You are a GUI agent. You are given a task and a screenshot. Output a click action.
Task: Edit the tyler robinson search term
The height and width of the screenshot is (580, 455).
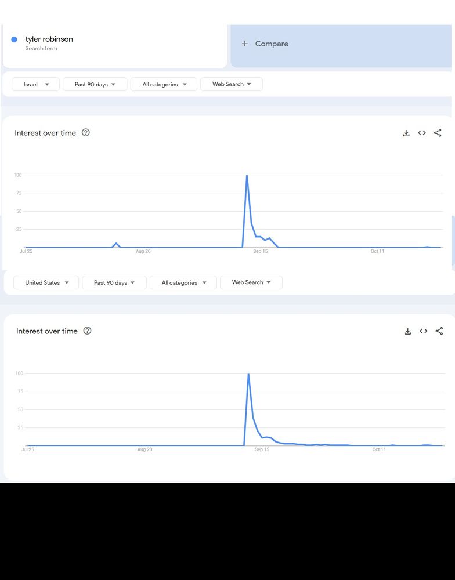[49, 39]
